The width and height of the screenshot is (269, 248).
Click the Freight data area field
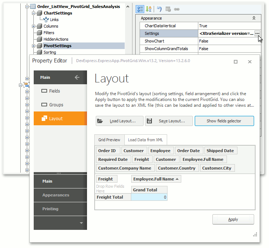106,179
